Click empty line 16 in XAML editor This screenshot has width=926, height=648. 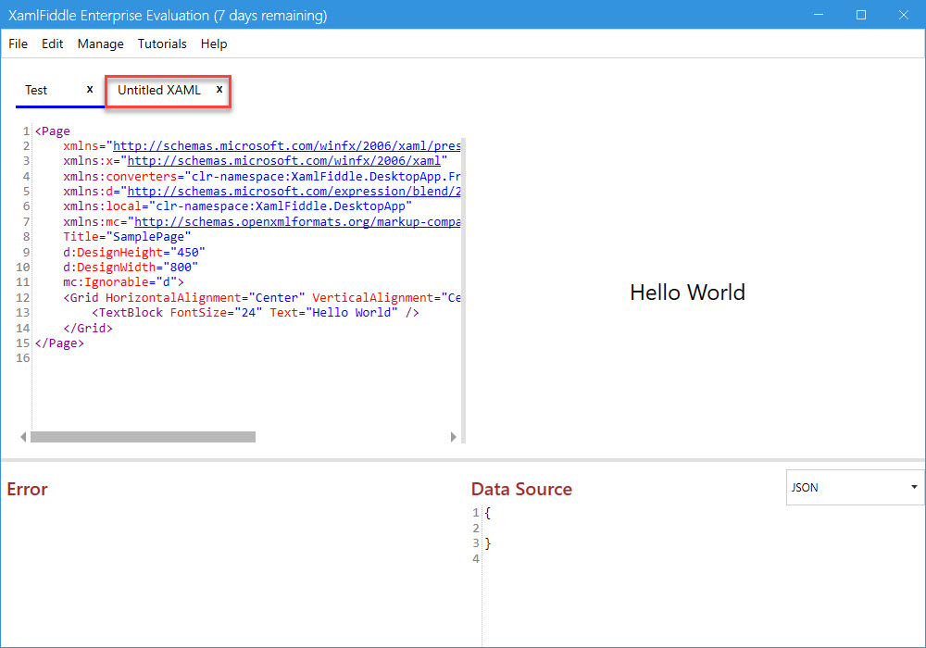pyautogui.click(x=247, y=358)
